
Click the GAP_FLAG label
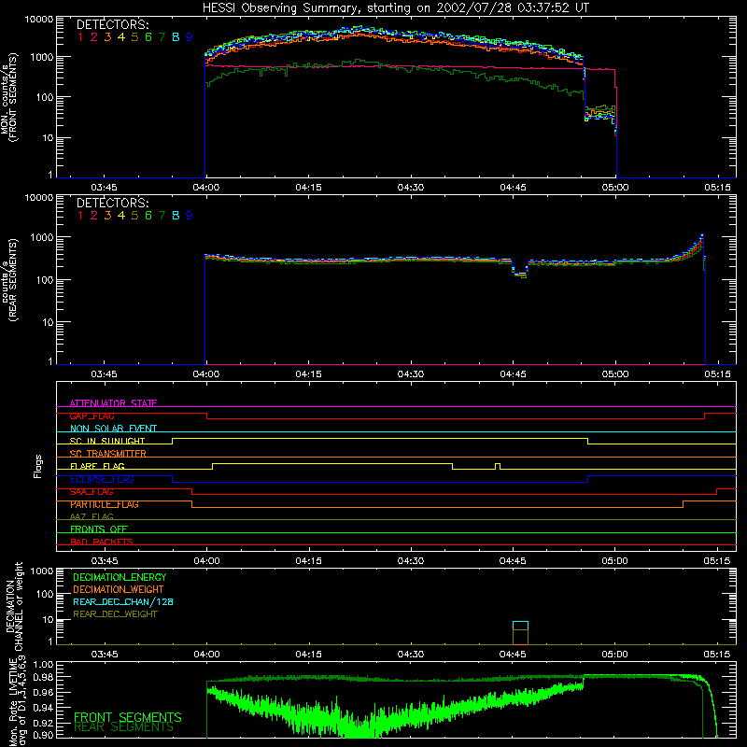coord(92,416)
